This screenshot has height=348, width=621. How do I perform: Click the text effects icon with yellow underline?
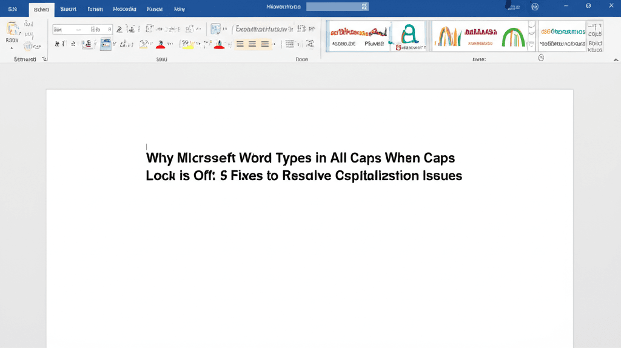pos(144,44)
